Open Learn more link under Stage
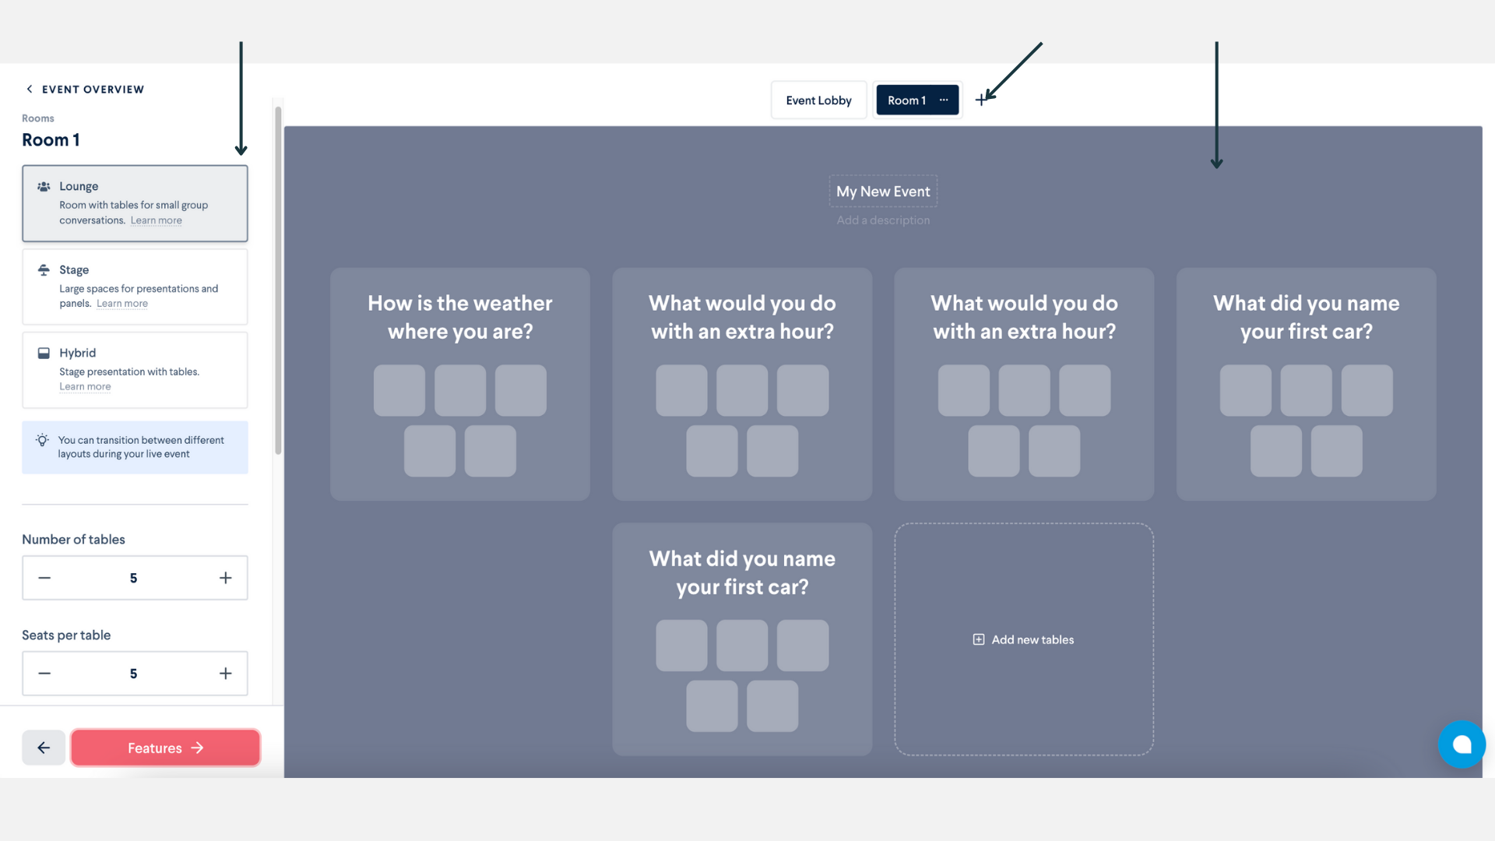1495x841 pixels. point(122,304)
